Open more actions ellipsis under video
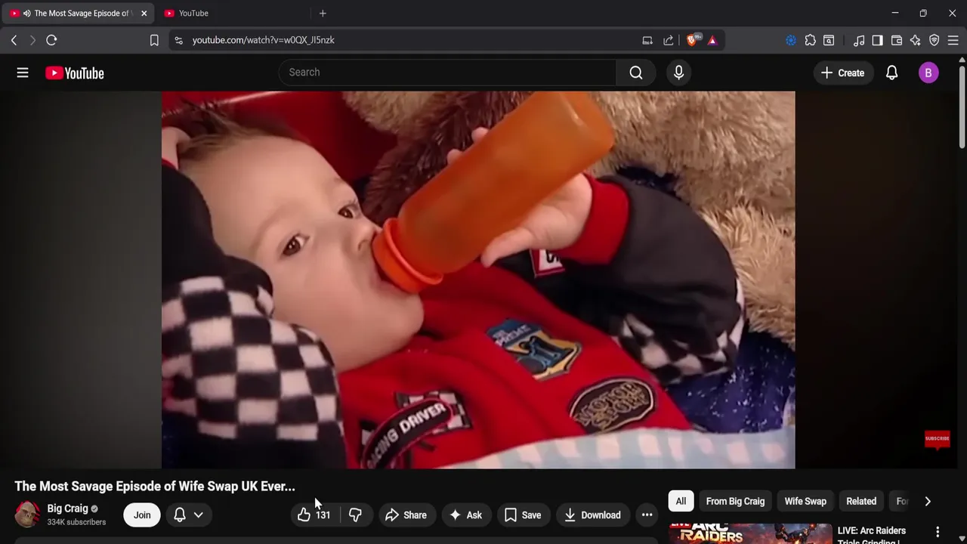Viewport: 967px width, 544px height. [x=647, y=515]
